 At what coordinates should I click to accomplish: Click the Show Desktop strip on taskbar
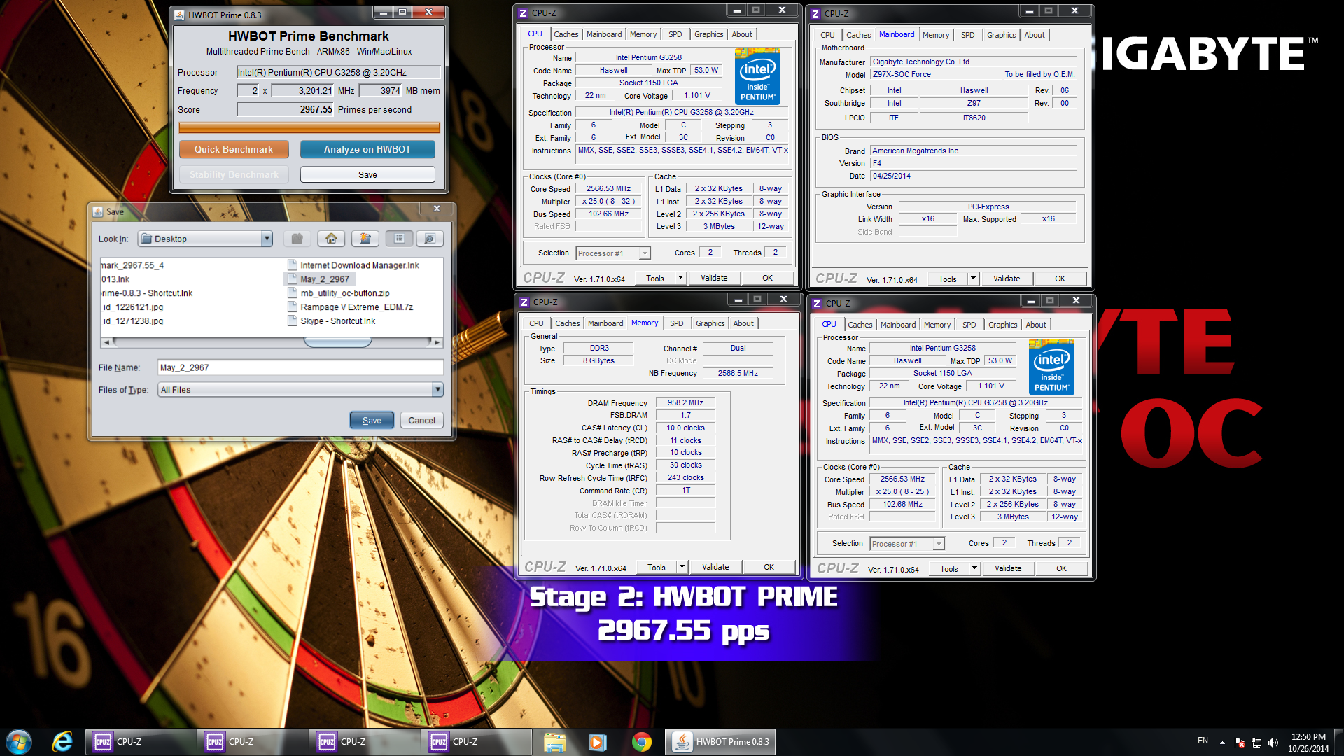coord(1338,742)
